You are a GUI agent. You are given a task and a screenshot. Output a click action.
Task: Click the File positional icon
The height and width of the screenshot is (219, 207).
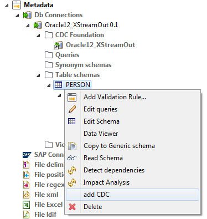coord(27,175)
